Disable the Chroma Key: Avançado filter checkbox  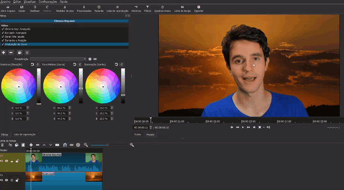pyautogui.click(x=3, y=29)
